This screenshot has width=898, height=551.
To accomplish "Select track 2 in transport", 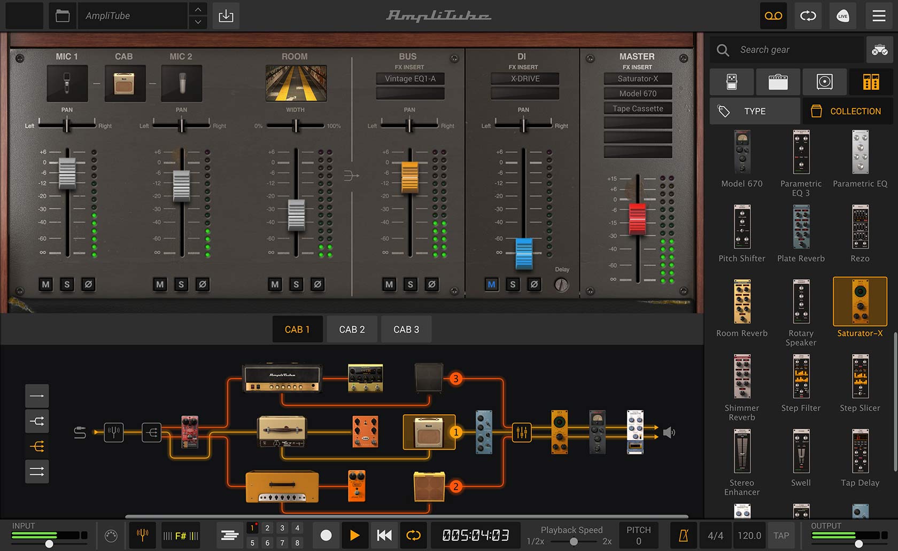I will click(x=267, y=528).
